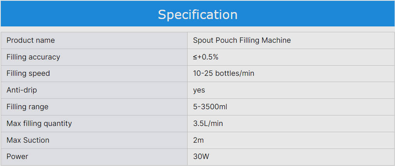Select the yes value for Anti-drip
Screen dimensions: 395x166
[x=199, y=90]
